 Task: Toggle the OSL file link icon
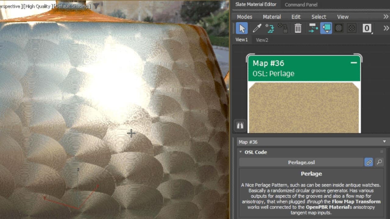tap(369, 162)
